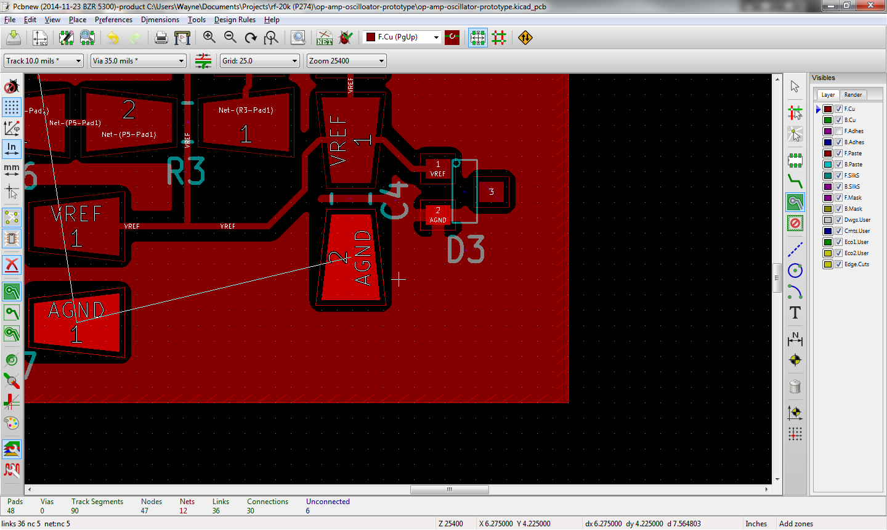Click the Add keepout area tool
Viewport: 887px width, 530px height.
795,223
